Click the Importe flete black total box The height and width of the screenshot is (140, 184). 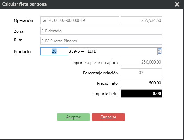141,93
